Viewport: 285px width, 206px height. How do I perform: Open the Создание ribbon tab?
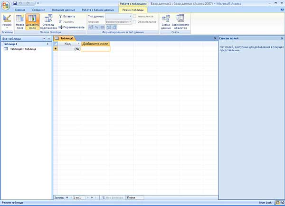click(38, 10)
